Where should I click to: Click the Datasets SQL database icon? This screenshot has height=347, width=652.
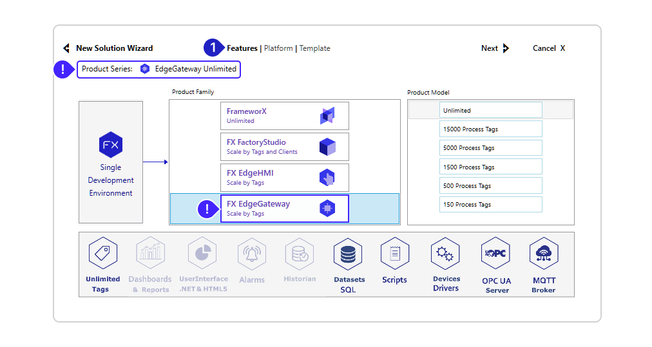point(348,254)
